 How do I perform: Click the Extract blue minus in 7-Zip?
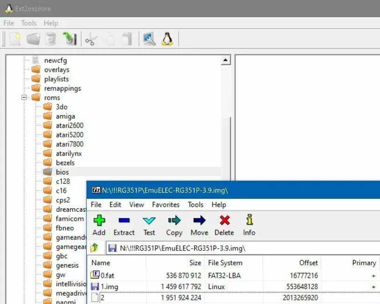pos(124,220)
